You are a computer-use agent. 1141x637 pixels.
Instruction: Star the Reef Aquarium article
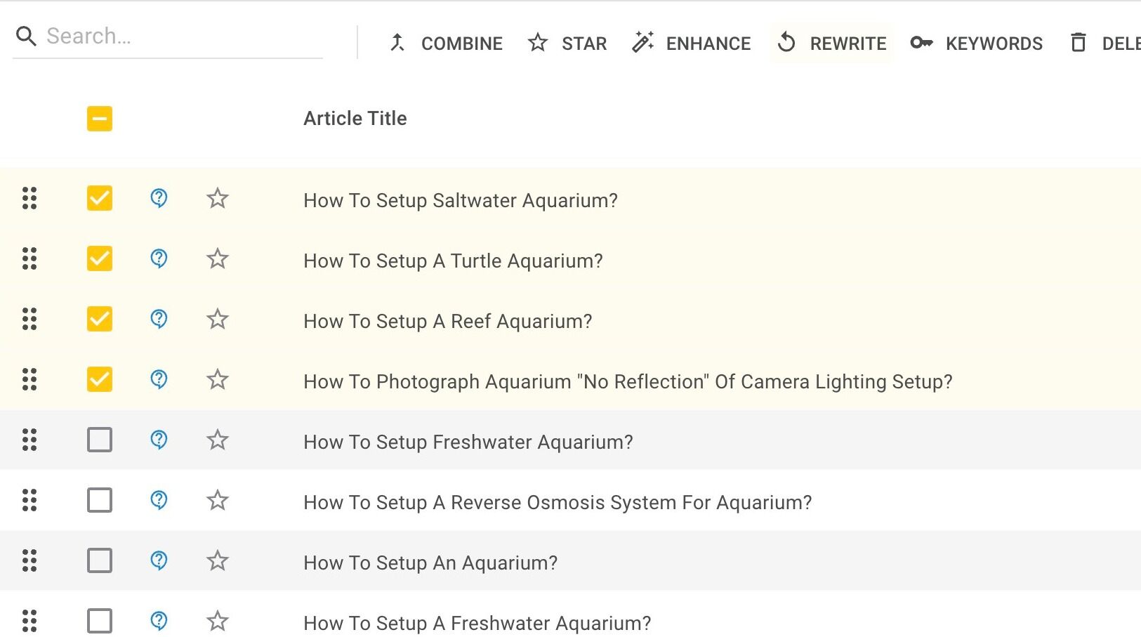[218, 319]
